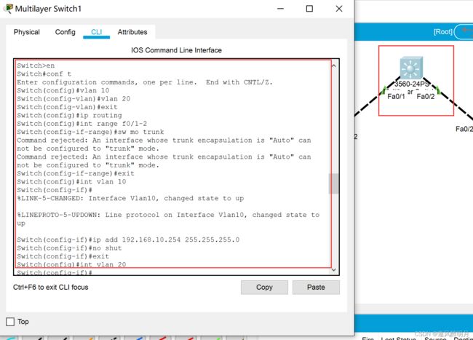Click the Fa0/2 port label under switch
This screenshot has width=473, height=340.
[426, 97]
